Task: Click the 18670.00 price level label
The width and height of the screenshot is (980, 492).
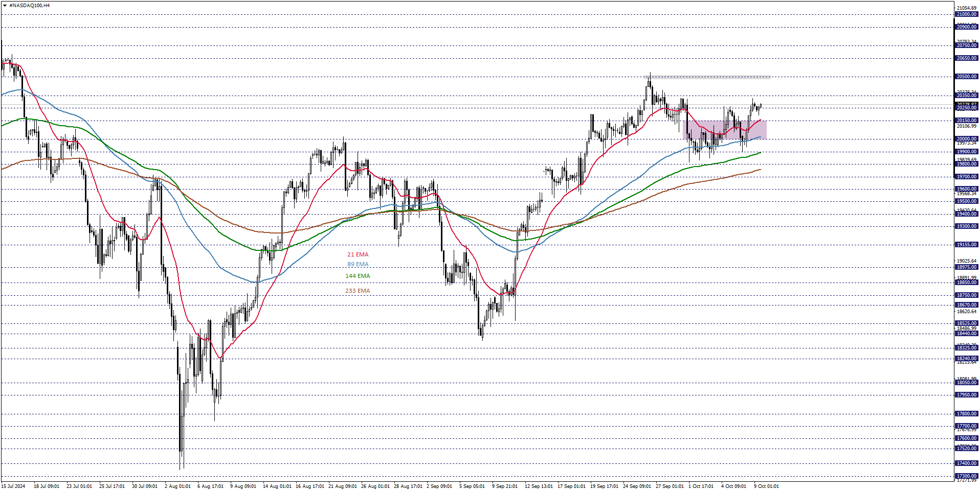Action: [x=967, y=305]
